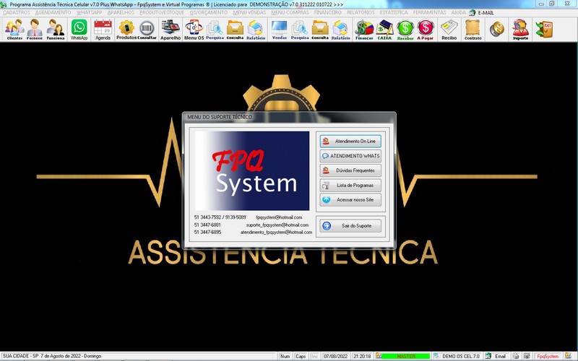Open the PRODUTO/ESTOQUE menu

point(162,12)
